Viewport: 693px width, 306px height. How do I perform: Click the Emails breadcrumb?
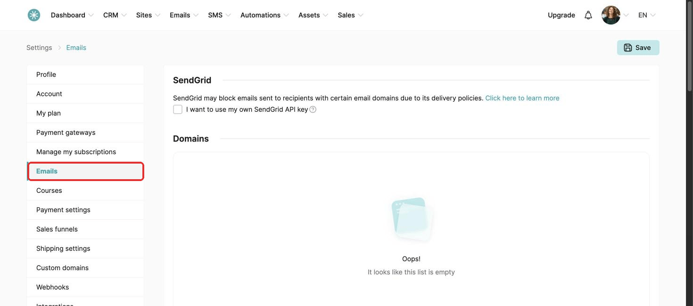point(76,48)
